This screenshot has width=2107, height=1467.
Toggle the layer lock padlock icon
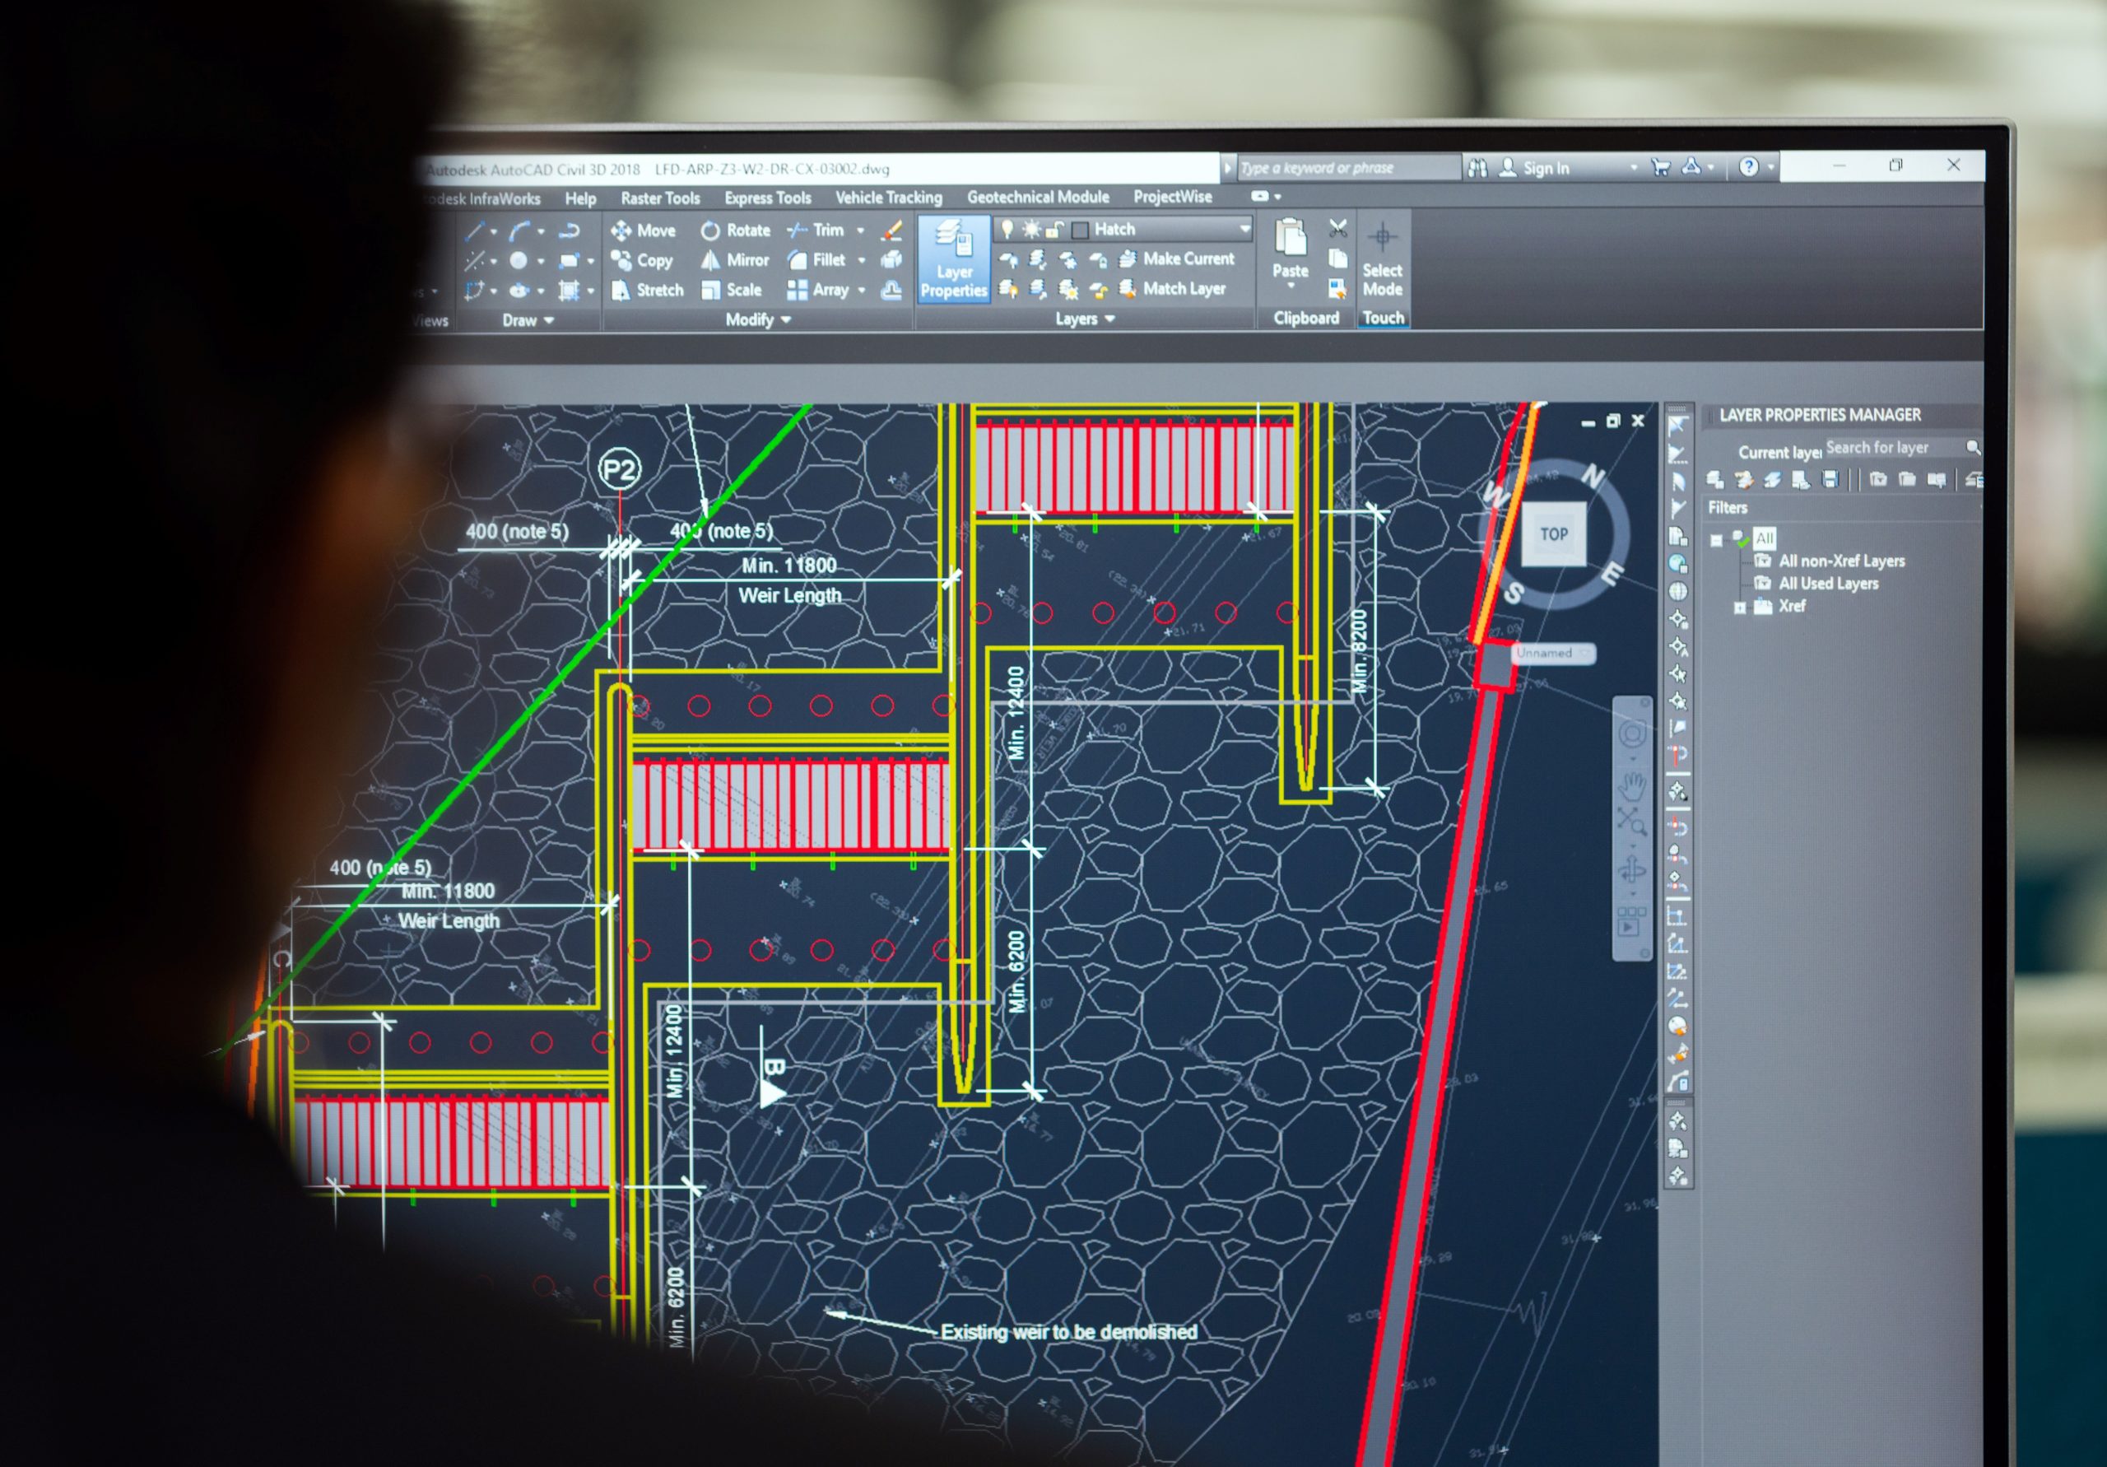pyautogui.click(x=1054, y=229)
